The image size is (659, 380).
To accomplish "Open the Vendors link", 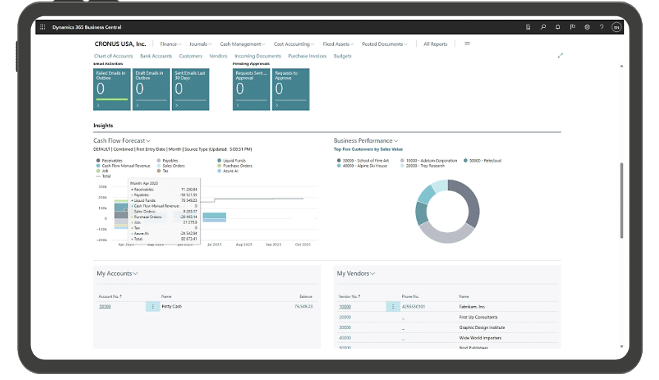I will click(218, 55).
